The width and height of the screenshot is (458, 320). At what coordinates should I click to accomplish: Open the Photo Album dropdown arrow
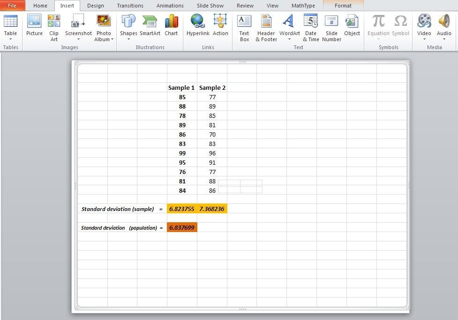[113, 40]
